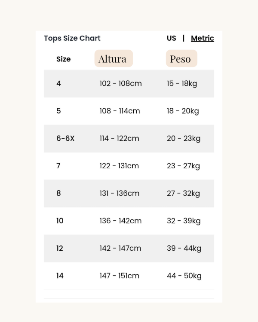Image resolution: width=258 pixels, height=322 pixels.
Task: Click the 18 - 20kg weight cell
Action: pyautogui.click(x=183, y=111)
